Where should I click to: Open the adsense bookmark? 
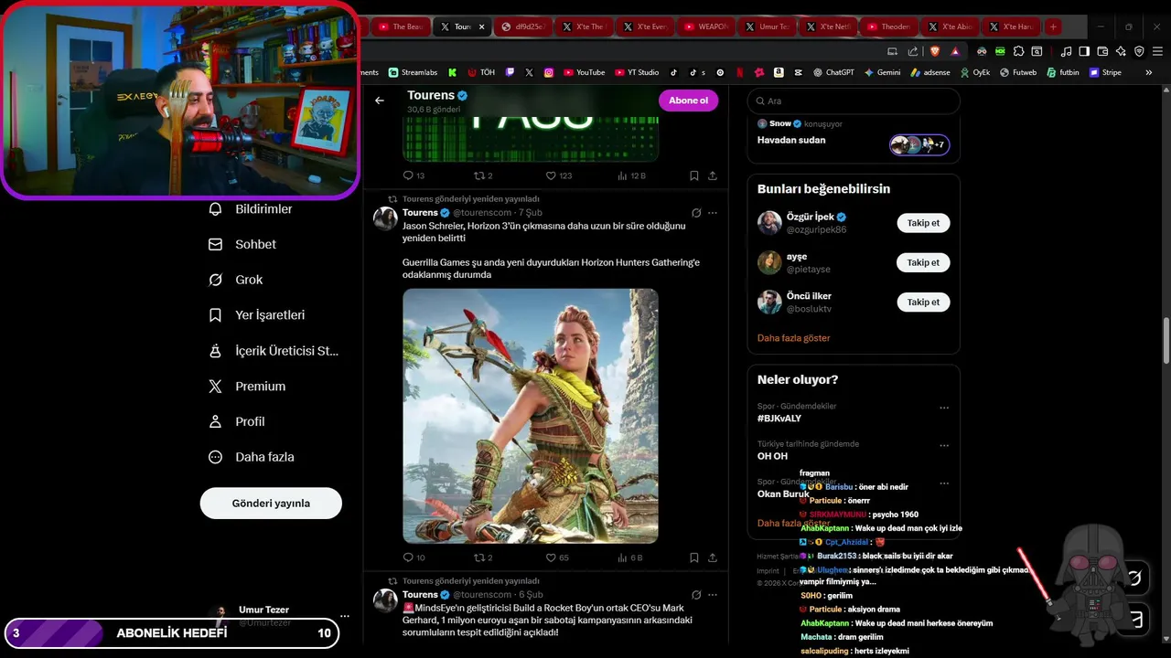pyautogui.click(x=930, y=72)
